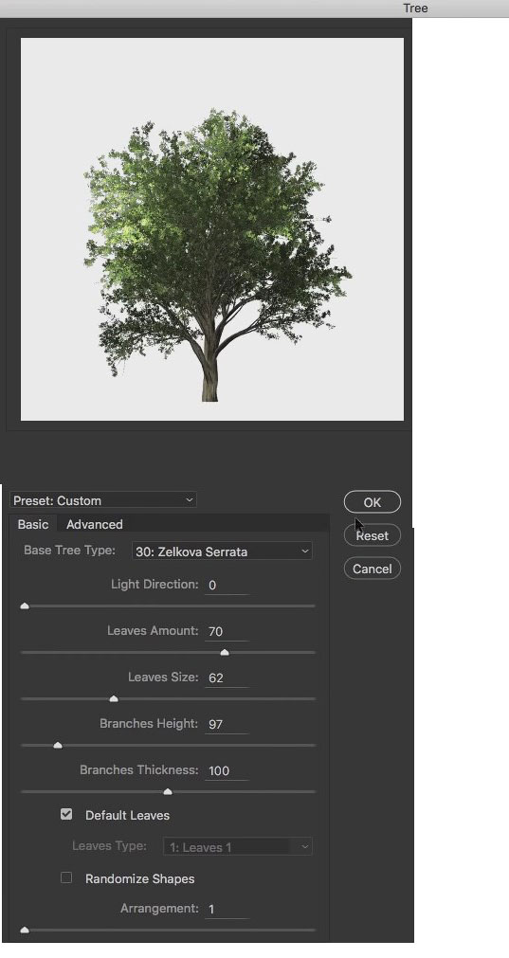Screen dimensions: 509x958
Task: Confirm with the OK button
Action: point(373,502)
